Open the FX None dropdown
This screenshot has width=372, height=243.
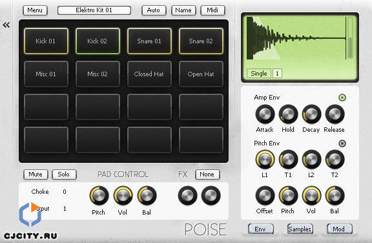[x=207, y=174]
